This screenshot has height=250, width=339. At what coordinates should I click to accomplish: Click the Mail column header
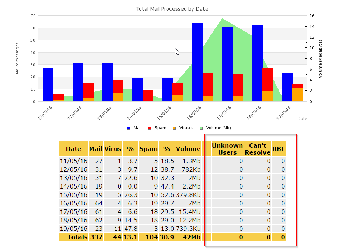coord(96,149)
